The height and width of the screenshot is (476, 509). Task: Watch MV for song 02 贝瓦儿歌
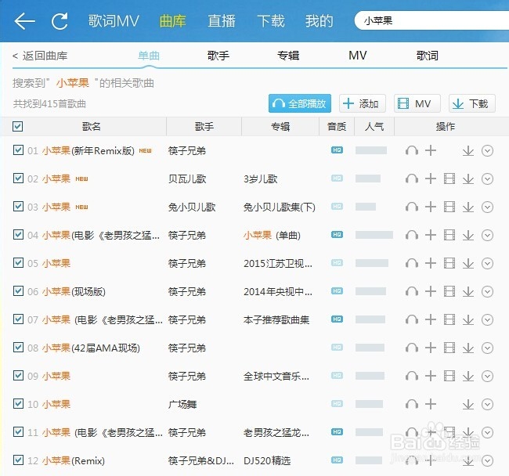pos(449,178)
